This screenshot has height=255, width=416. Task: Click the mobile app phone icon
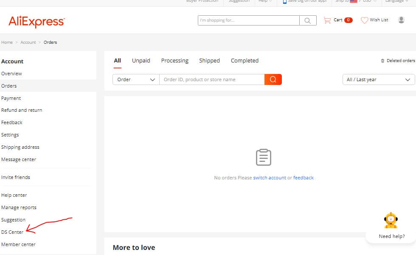[x=284, y=2]
